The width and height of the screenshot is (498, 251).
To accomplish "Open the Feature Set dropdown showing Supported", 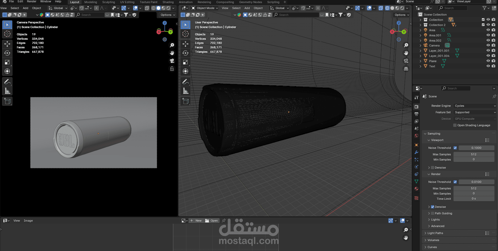I will pyautogui.click(x=475, y=112).
